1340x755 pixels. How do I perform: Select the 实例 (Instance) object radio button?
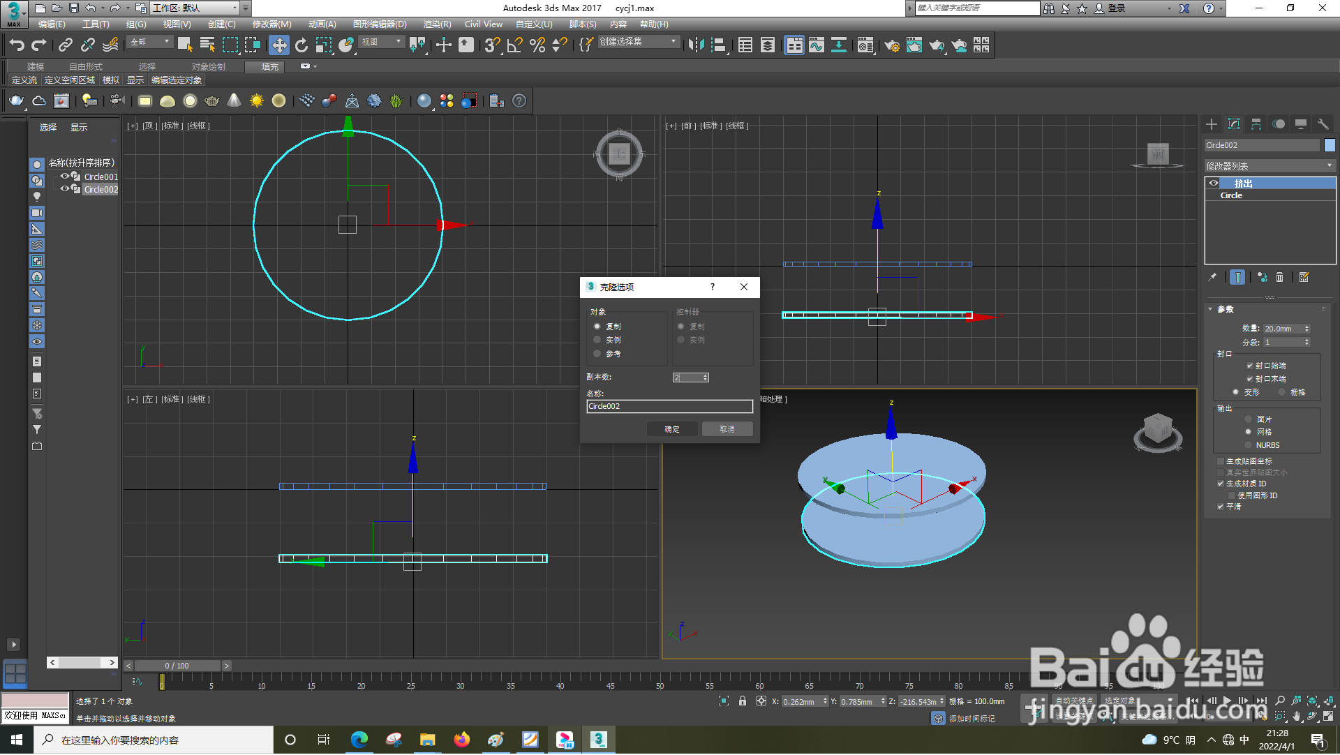597,340
